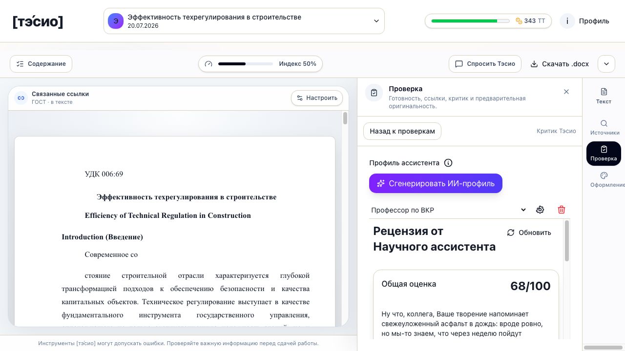Download the document as .docx
The image size is (625, 351).
coord(560,64)
